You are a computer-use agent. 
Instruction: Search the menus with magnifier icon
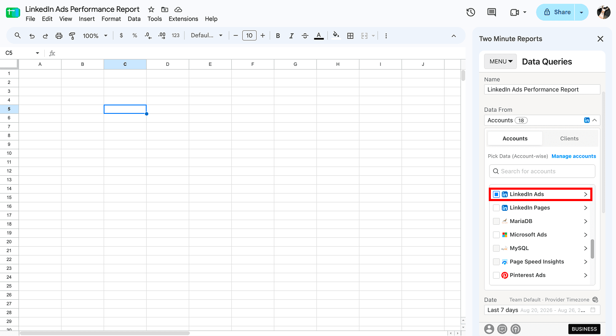[x=18, y=36]
